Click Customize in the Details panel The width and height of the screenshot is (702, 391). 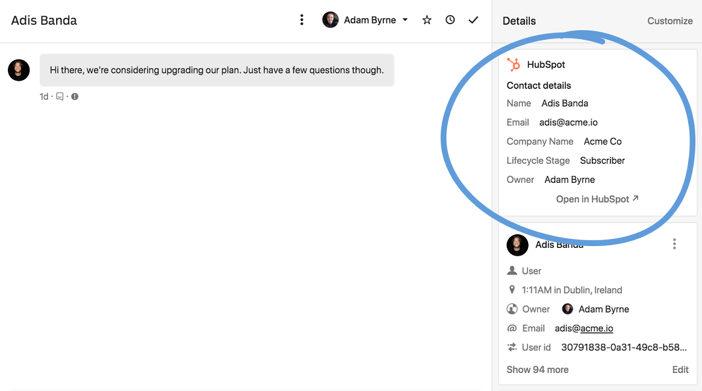669,20
